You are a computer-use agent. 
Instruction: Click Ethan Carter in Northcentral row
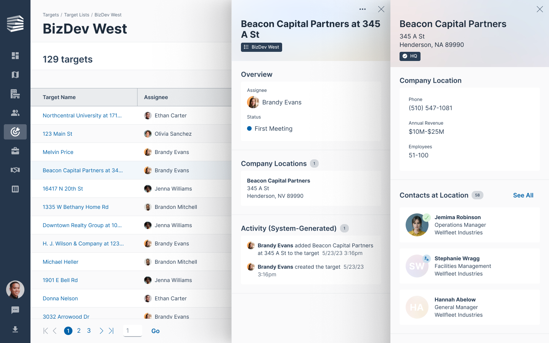point(165,115)
